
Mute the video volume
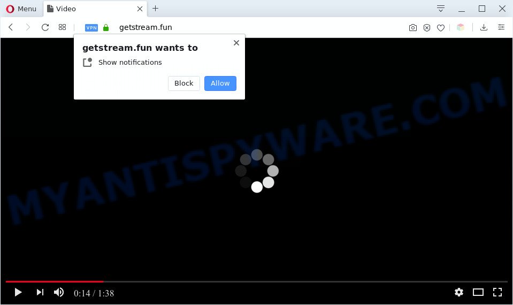(59, 292)
